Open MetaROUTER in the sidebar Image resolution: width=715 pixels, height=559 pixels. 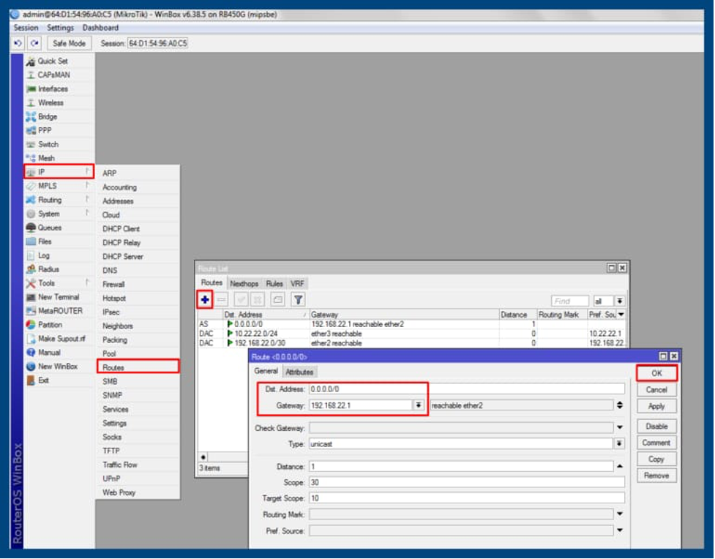point(59,311)
